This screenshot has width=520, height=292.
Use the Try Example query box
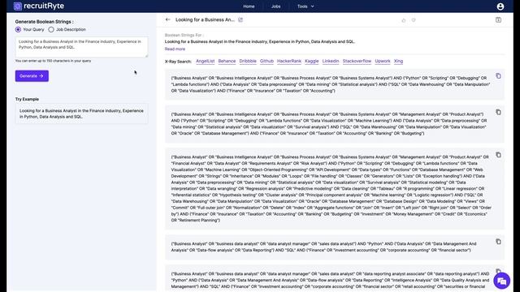81,114
